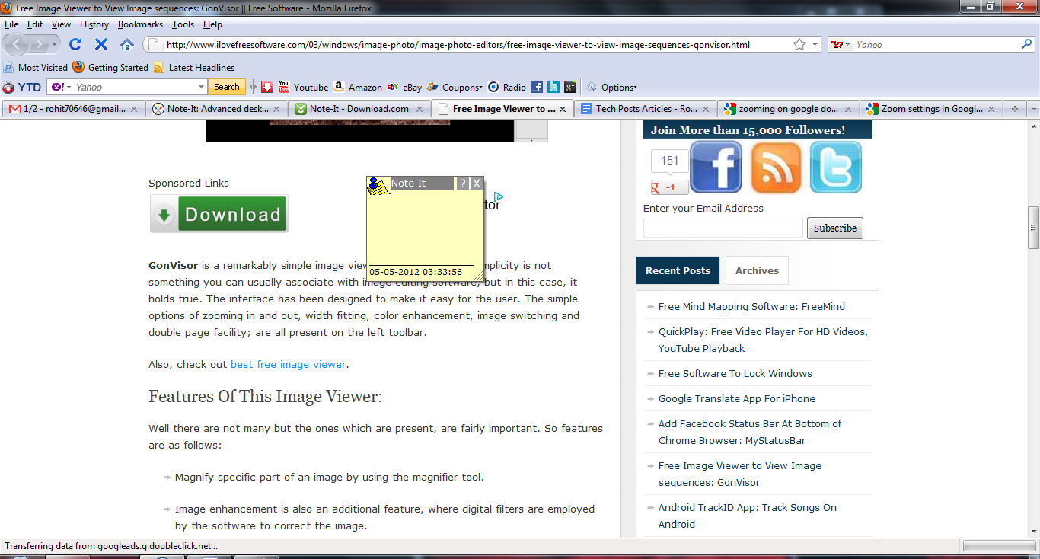Open the search engine selector next to Yahoo logo

click(x=841, y=45)
